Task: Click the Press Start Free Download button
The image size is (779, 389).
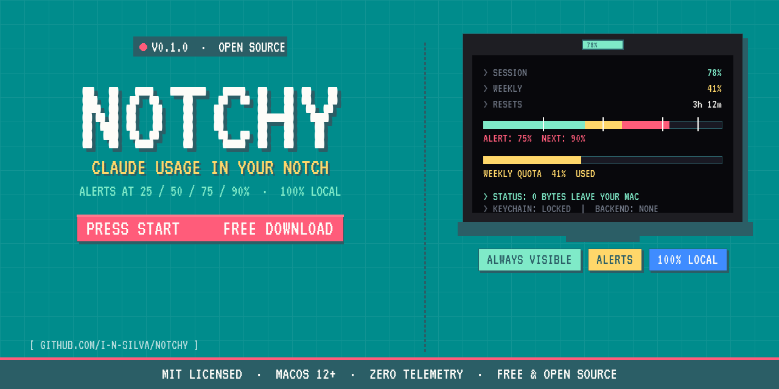Action: pos(210,229)
